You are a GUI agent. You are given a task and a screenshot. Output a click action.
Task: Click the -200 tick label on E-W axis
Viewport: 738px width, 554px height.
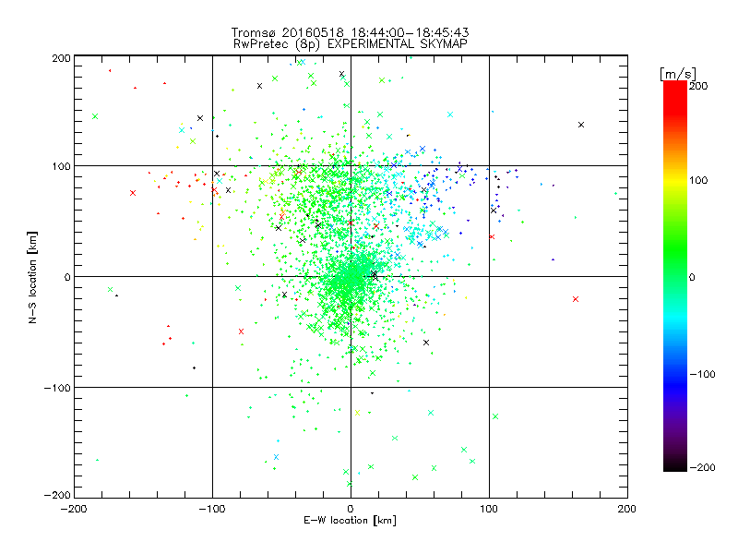74,509
